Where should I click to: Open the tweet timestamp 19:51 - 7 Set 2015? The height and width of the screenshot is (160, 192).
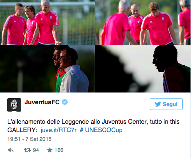30,140
